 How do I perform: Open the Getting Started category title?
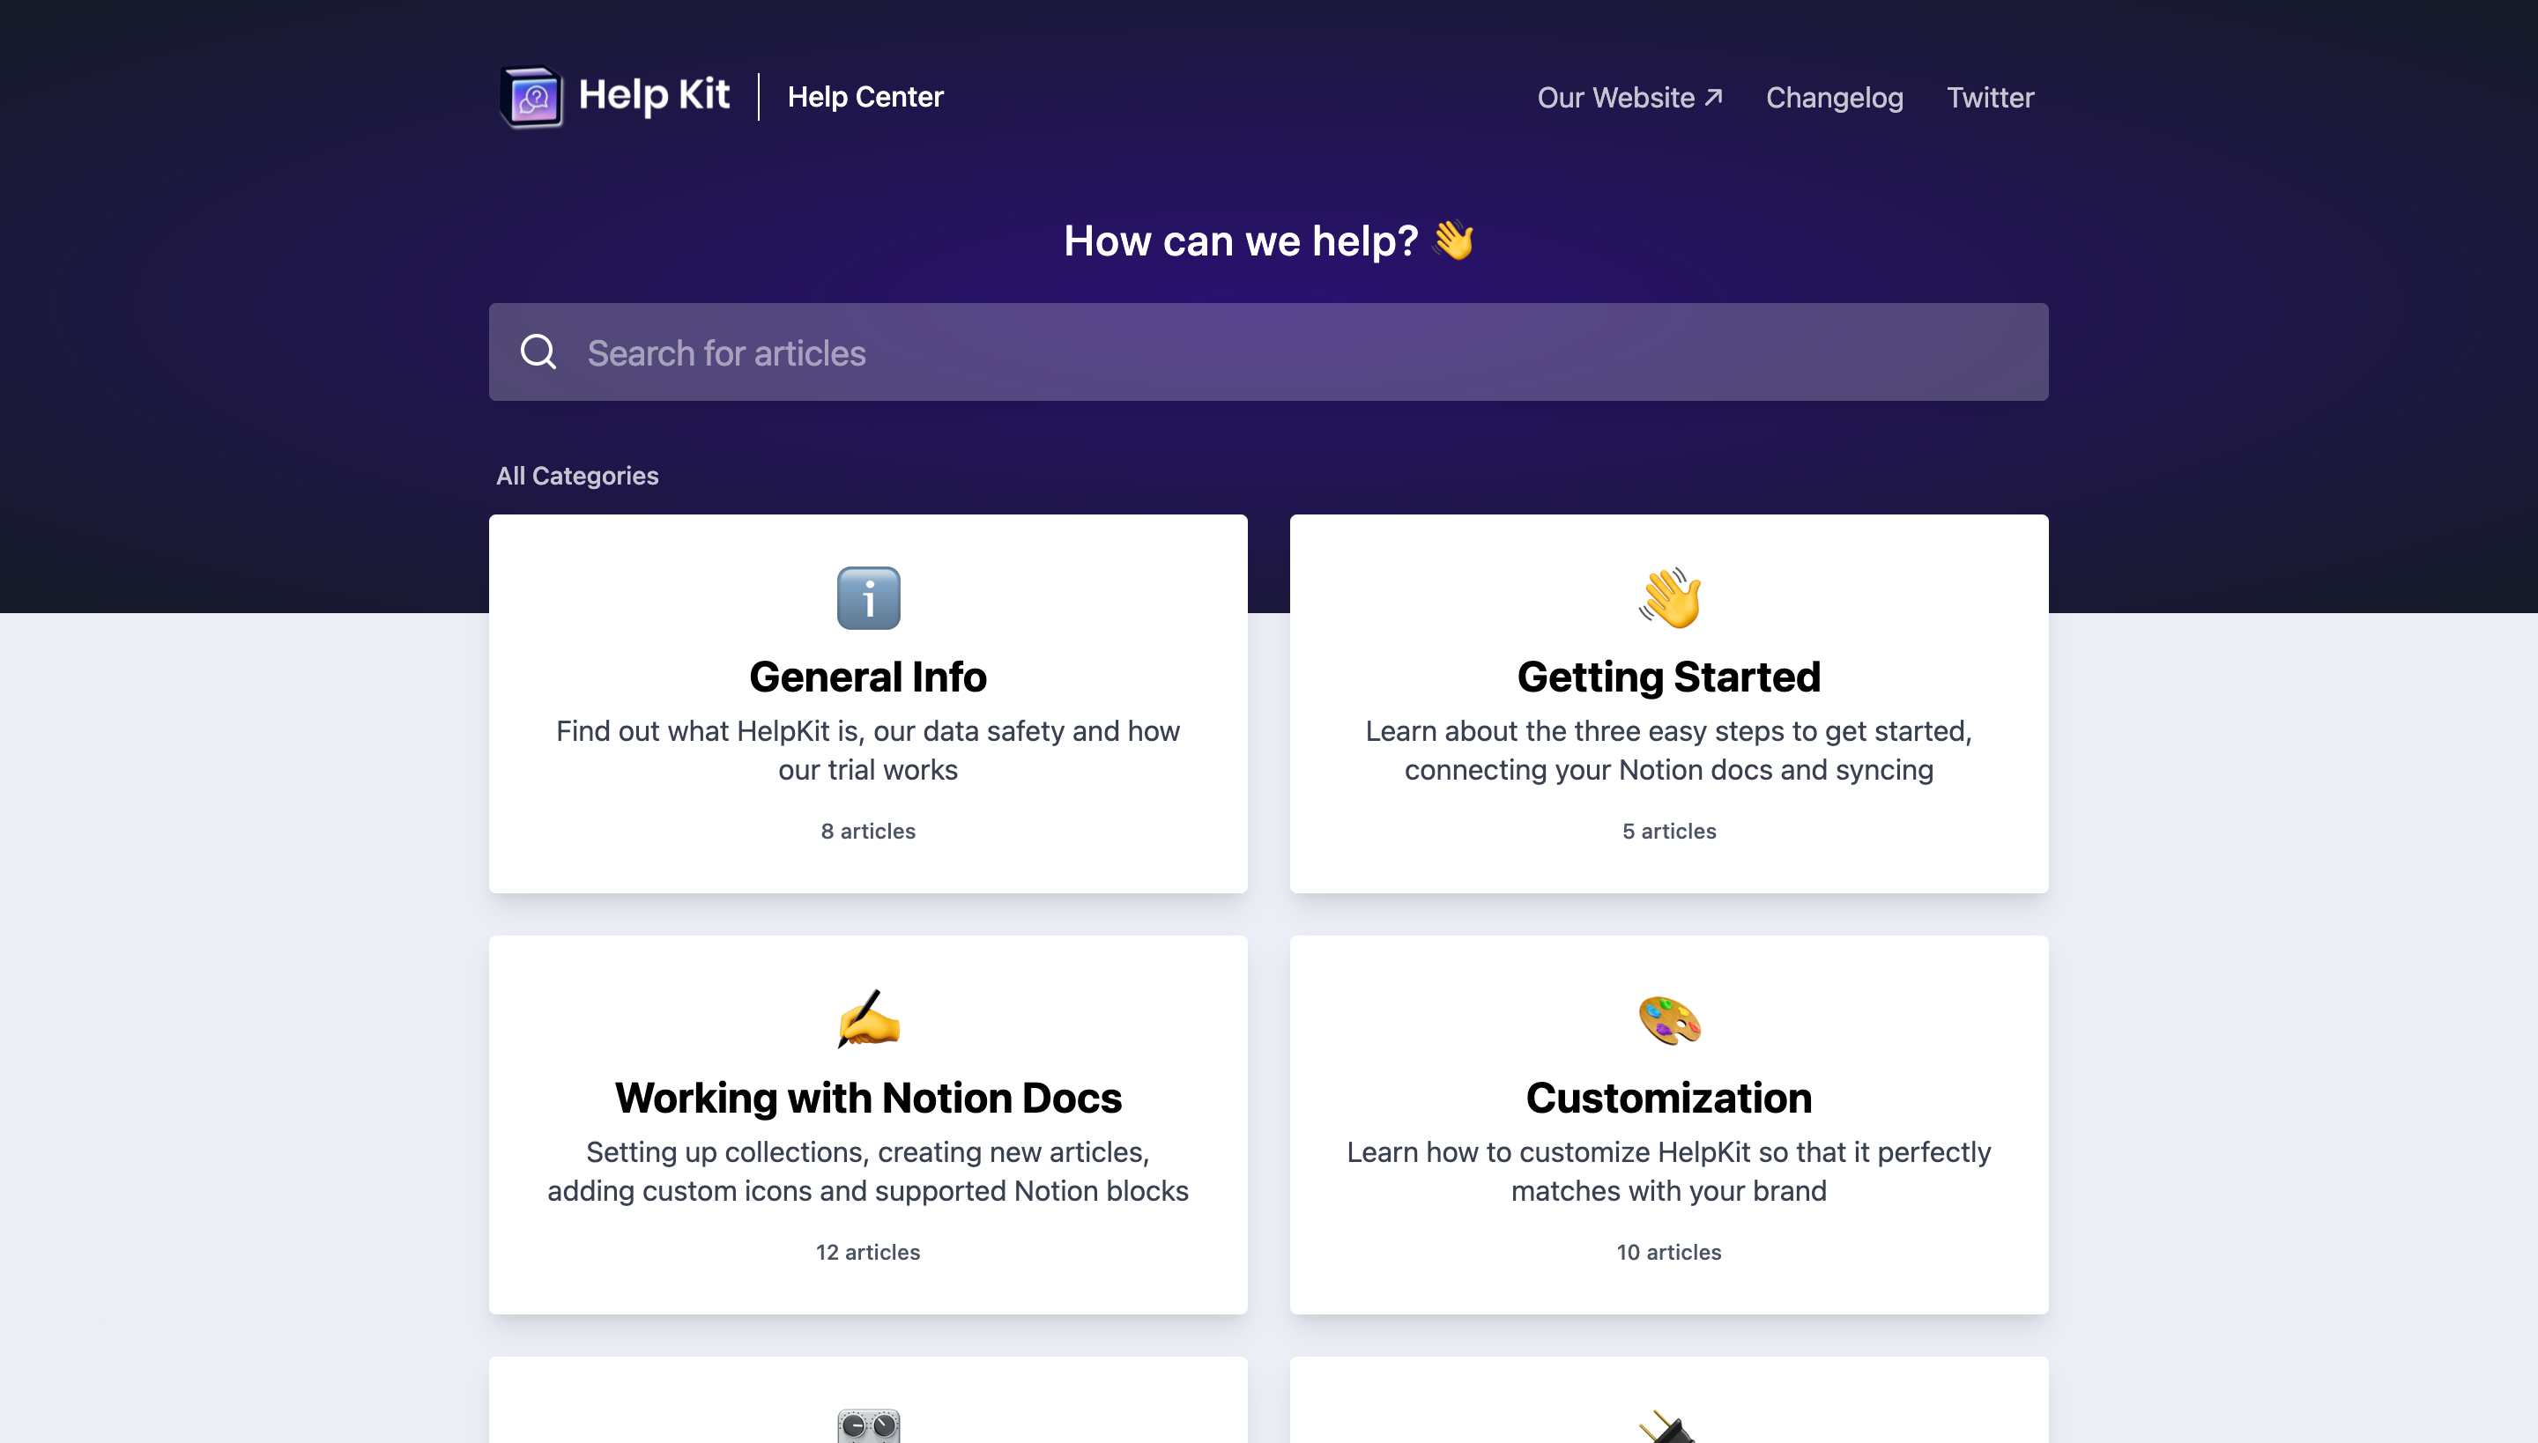(1668, 677)
